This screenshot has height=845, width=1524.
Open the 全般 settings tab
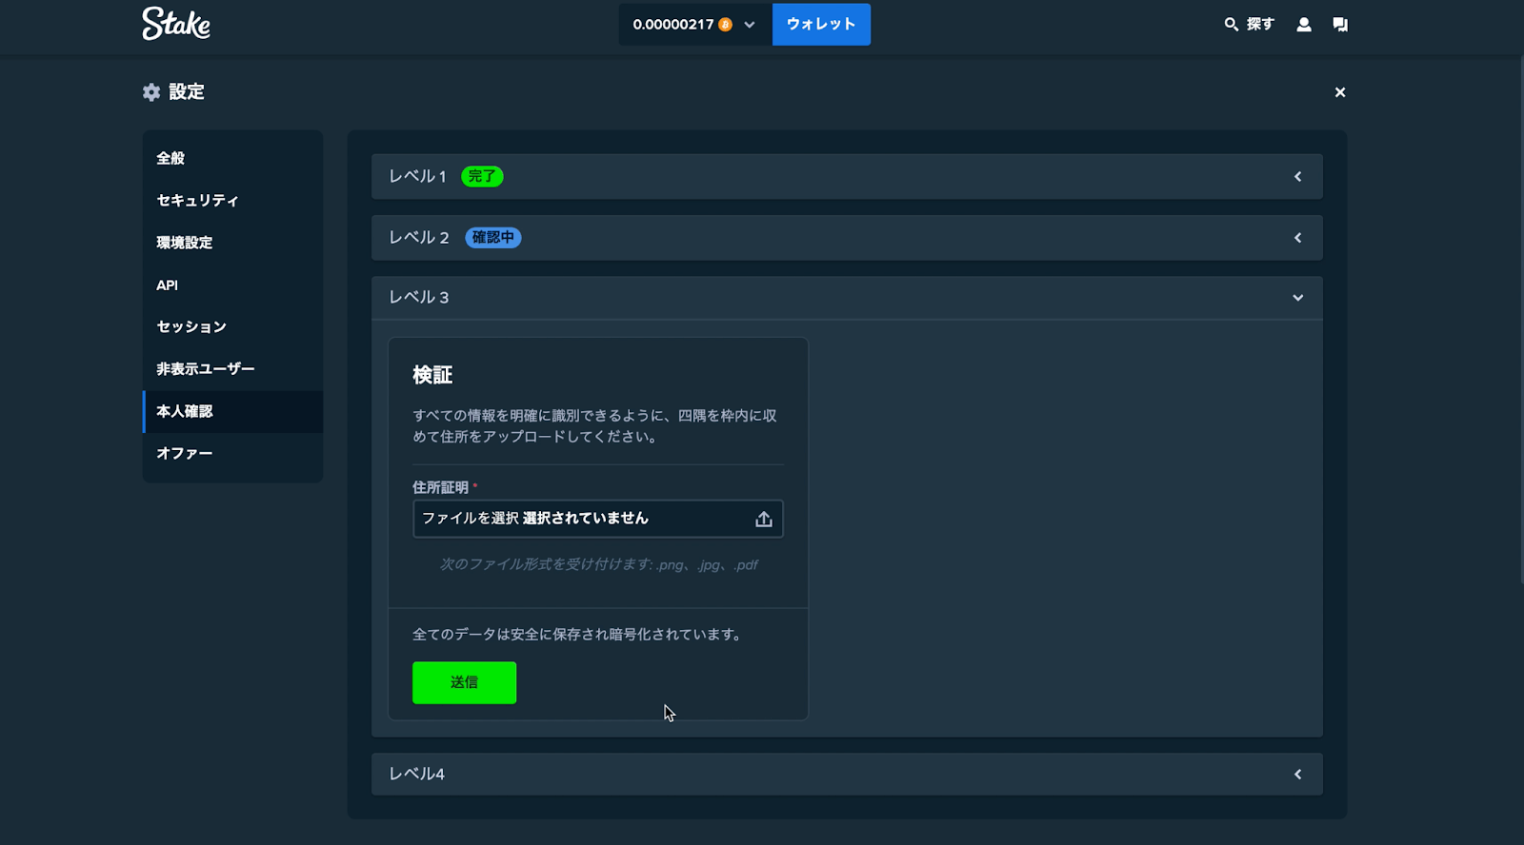(232, 158)
